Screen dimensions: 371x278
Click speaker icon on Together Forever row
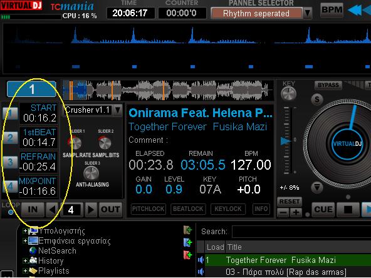(x=201, y=260)
